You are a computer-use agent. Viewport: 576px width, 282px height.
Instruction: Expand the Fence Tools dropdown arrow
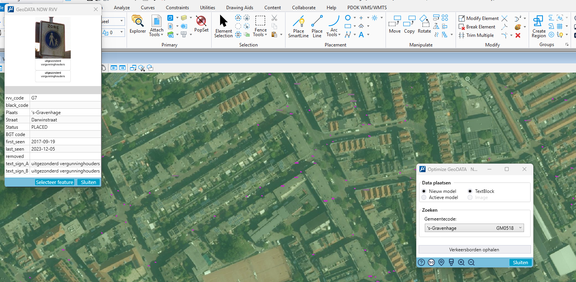(x=266, y=35)
